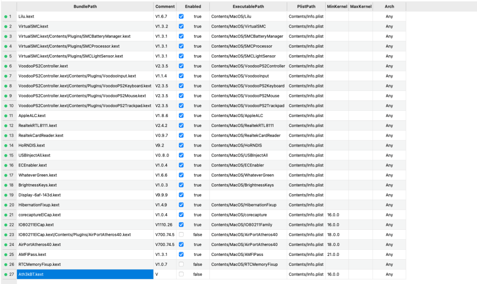Toggle Enabled checkbox for AppleALC.kext
Image resolution: width=477 pixels, height=284 pixels.
pyautogui.click(x=181, y=116)
